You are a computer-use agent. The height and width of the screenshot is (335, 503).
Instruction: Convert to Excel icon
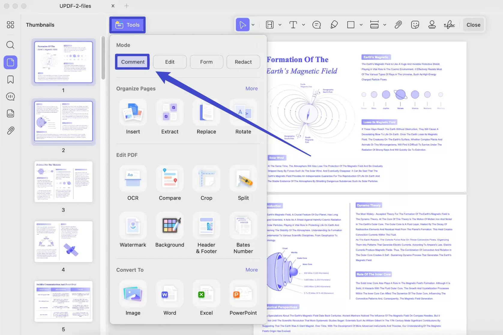click(206, 293)
